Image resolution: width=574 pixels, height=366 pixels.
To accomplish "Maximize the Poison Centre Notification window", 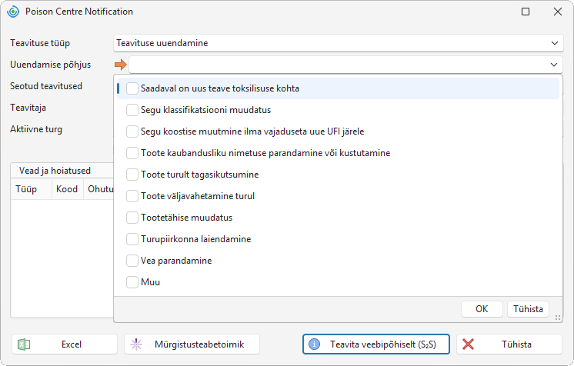I will click(x=526, y=12).
